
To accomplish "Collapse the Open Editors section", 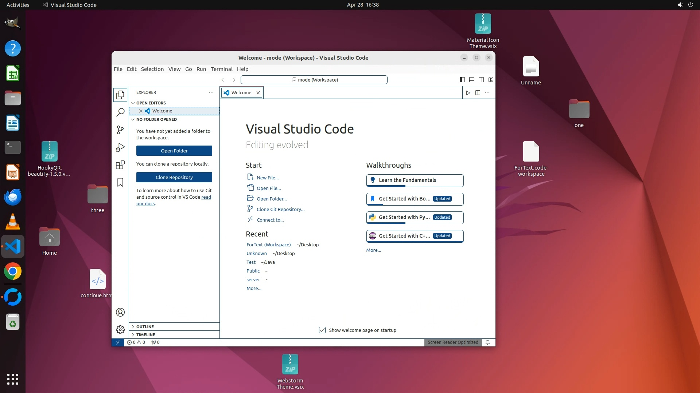I will point(151,103).
